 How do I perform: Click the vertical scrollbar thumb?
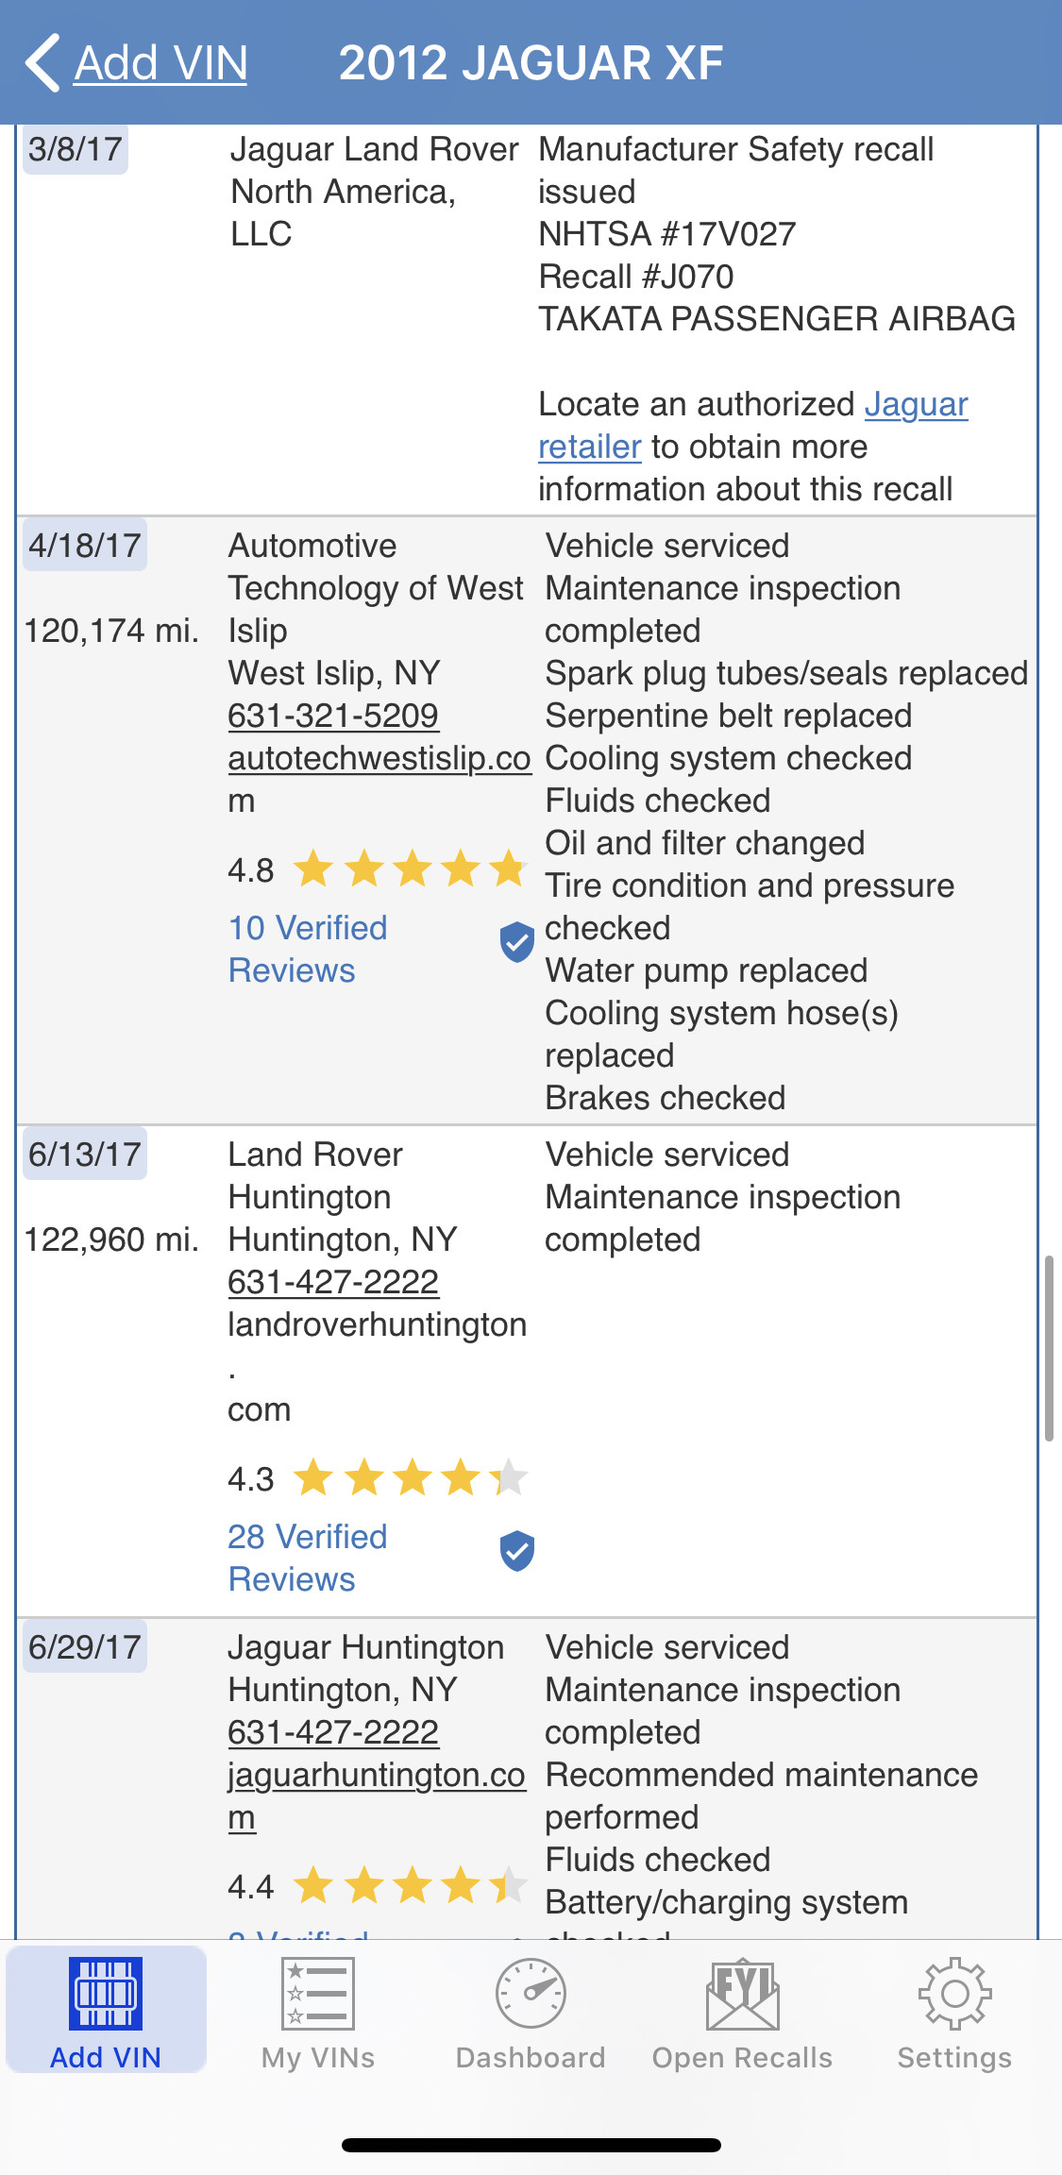1048,1347
